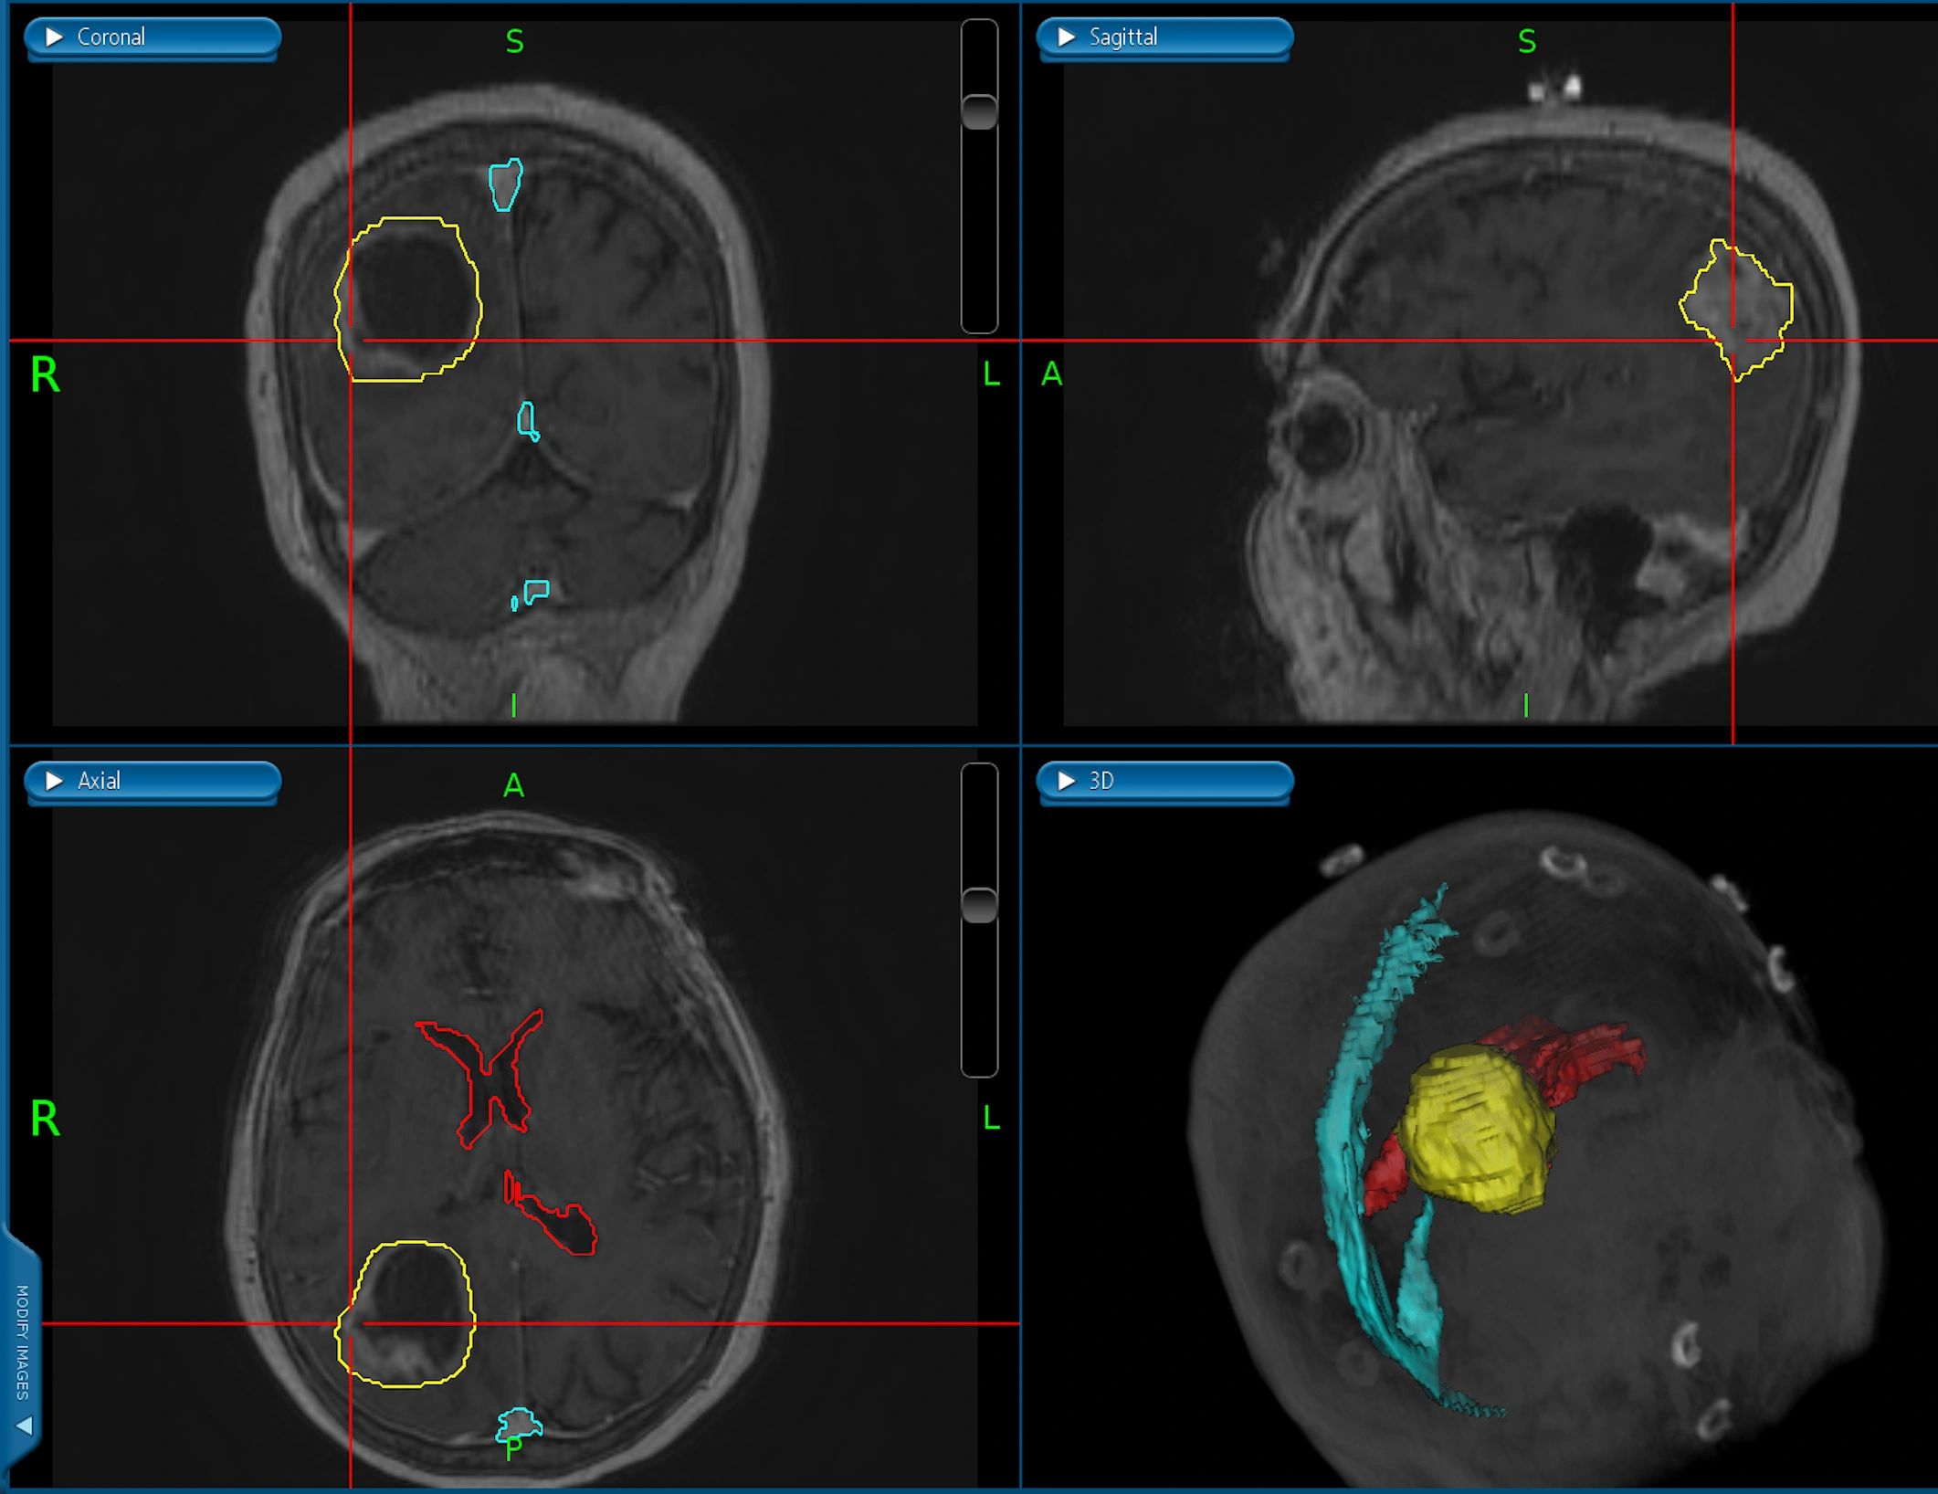
Task: Click the Axial header's play triangle icon
Action: point(54,781)
